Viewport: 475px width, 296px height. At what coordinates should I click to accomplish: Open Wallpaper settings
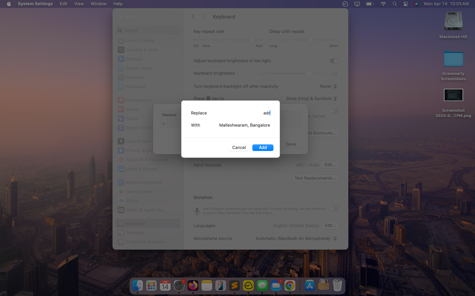[135, 86]
